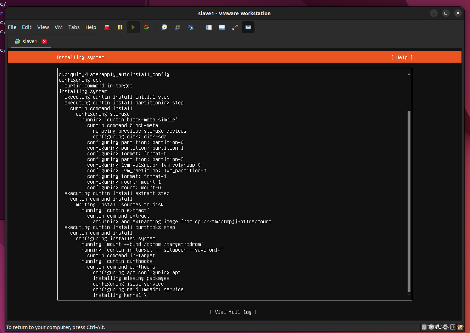Click 'configuring iscsi service' log line

coord(128,284)
